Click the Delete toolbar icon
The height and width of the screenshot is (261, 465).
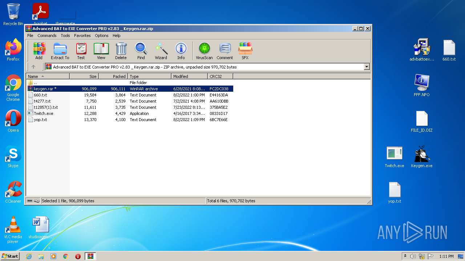click(x=121, y=51)
